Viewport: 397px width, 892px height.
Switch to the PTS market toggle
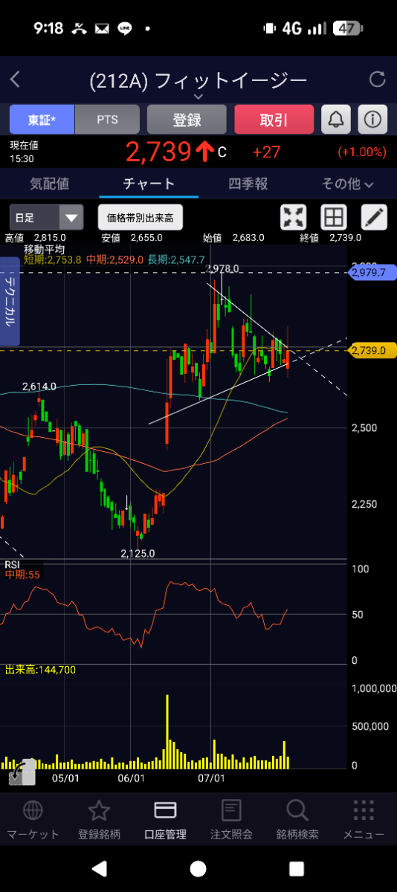[107, 119]
